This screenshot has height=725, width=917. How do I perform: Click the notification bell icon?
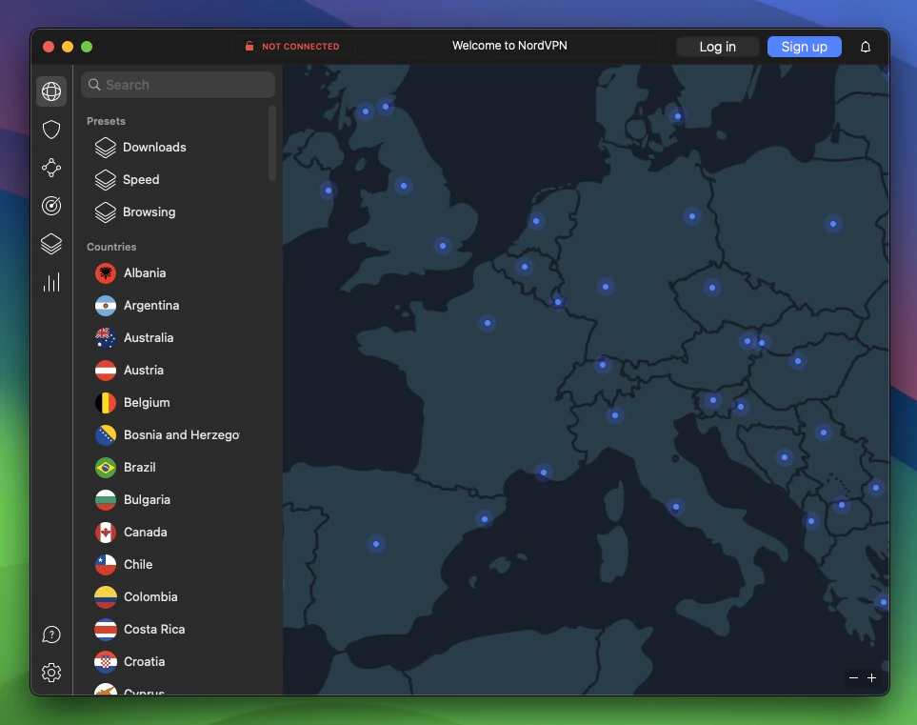[x=865, y=46]
